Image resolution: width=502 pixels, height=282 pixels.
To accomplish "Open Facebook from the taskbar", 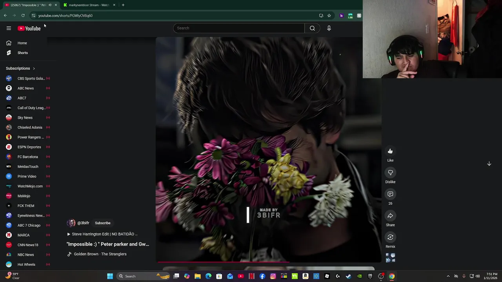I will [262, 276].
